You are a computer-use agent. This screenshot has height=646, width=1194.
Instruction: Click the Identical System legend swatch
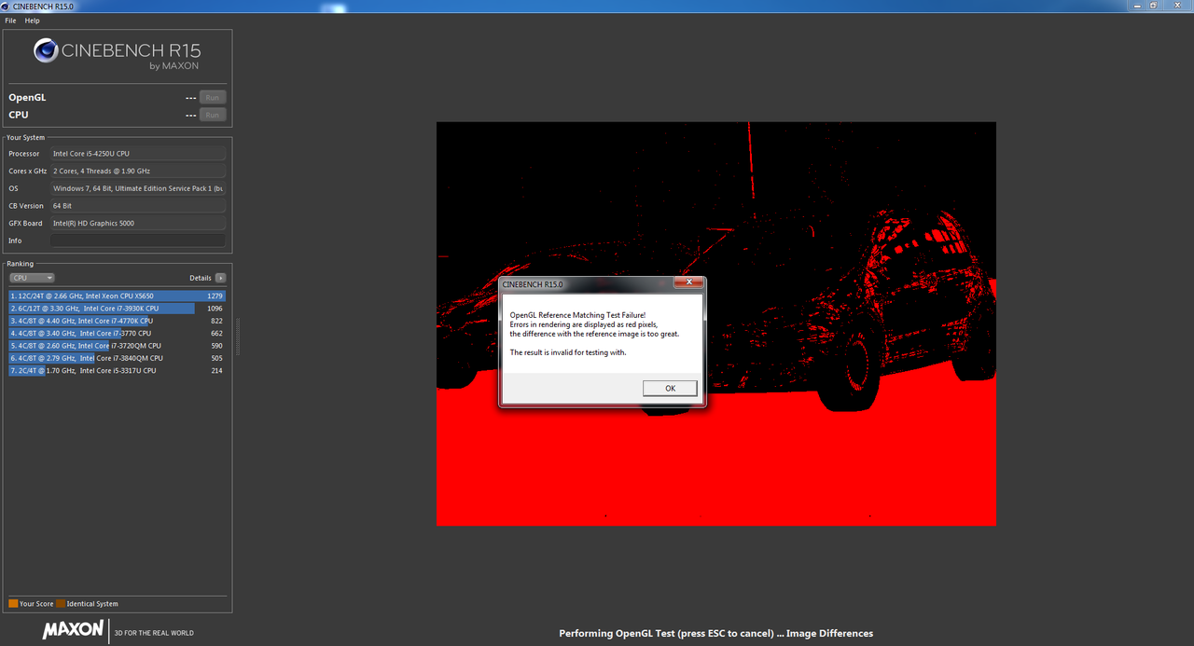coord(60,604)
